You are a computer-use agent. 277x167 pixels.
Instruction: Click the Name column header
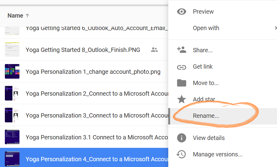[15, 15]
